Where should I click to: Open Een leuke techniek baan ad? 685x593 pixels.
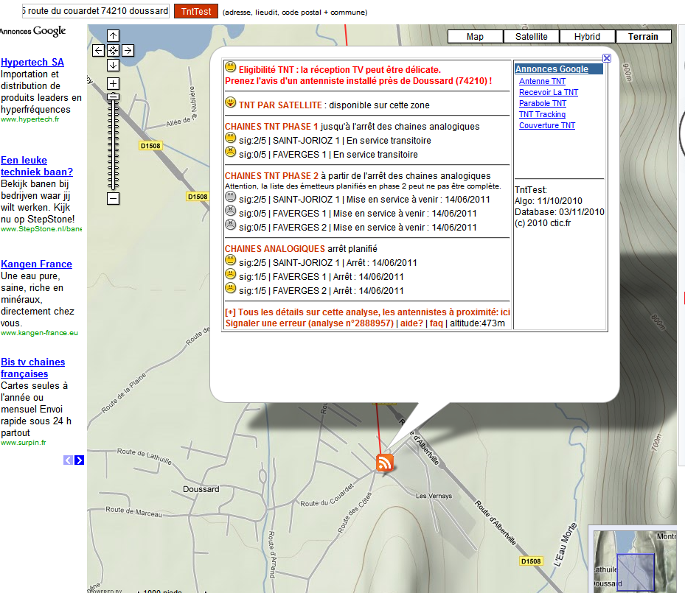click(37, 166)
